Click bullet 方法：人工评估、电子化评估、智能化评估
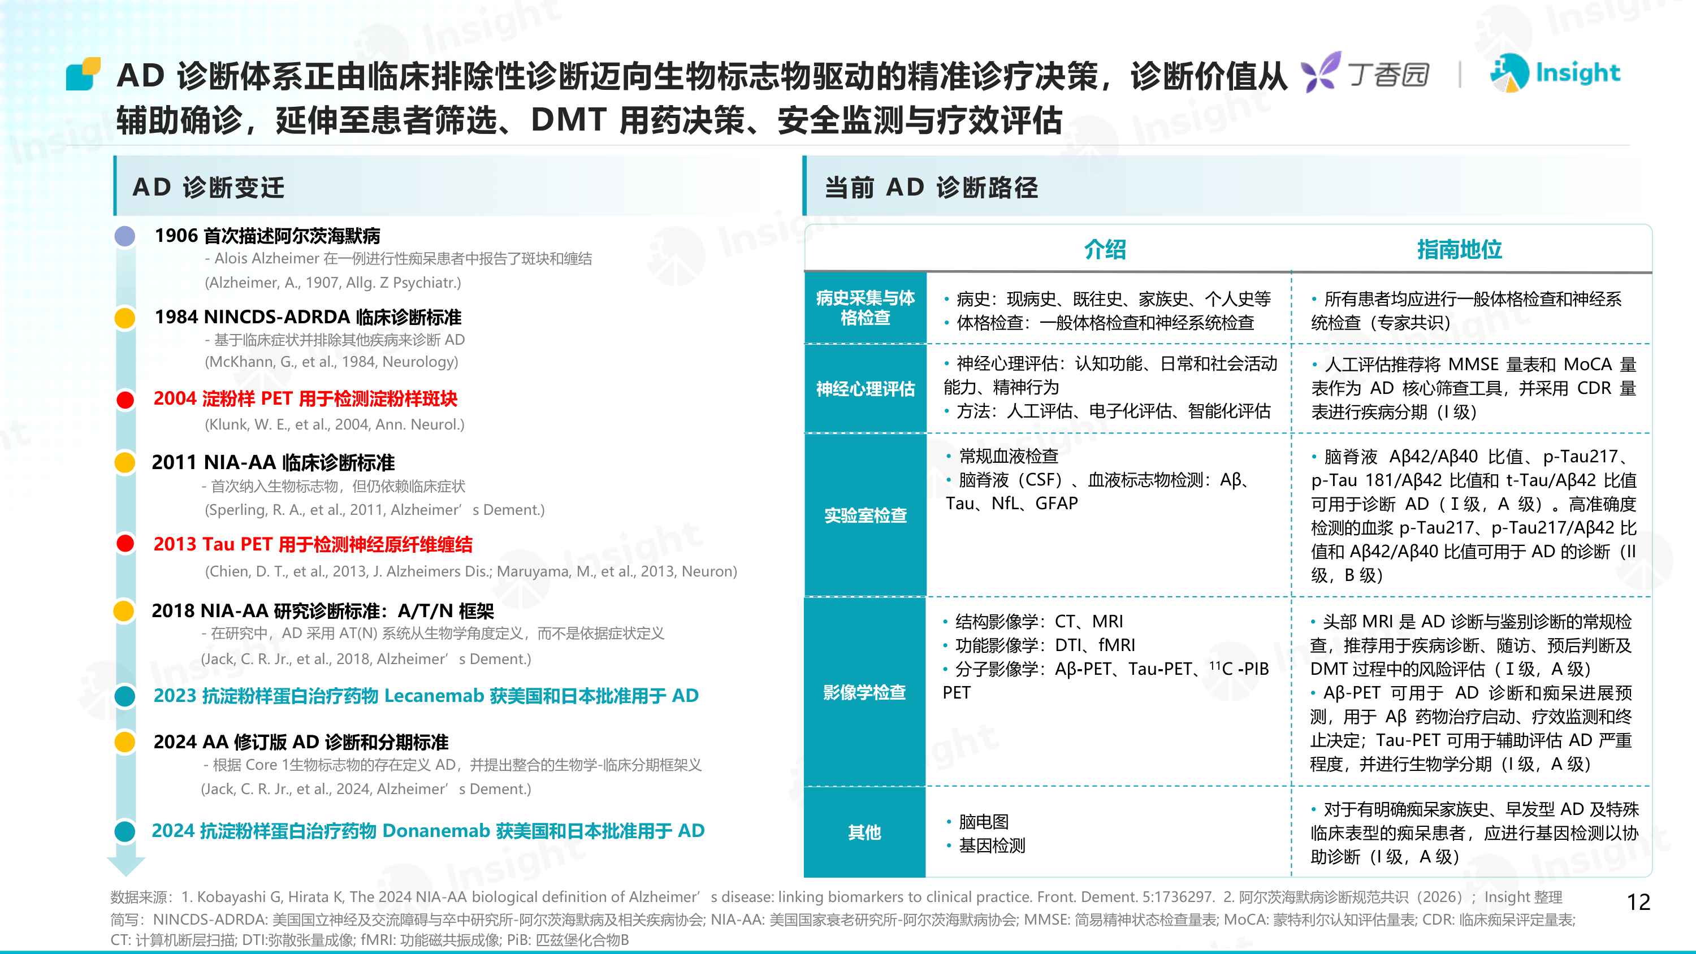1696x954 pixels. [1107, 411]
